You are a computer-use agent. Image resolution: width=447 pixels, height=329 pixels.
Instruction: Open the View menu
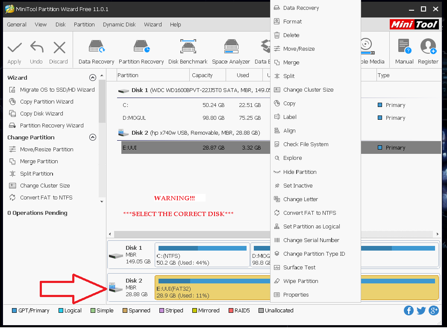click(41, 24)
